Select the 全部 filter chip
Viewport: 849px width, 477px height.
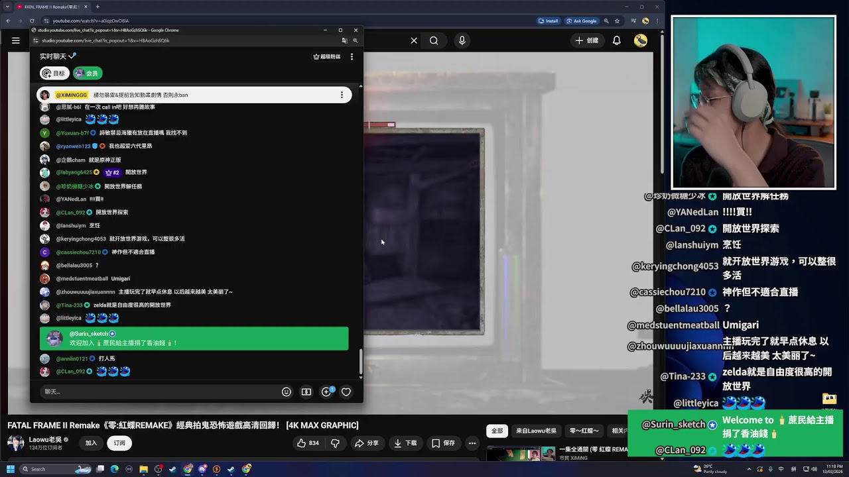(497, 431)
